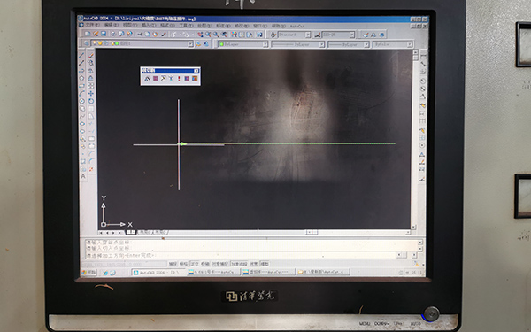Open the layer selection dropdown
Screen dimensions: 531x332
tap(142, 43)
